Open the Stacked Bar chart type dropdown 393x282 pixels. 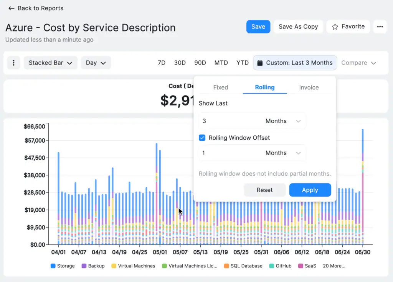click(50, 63)
